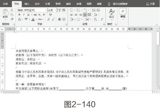Click the enclosed character (circled 字) icon

pos(64,19)
